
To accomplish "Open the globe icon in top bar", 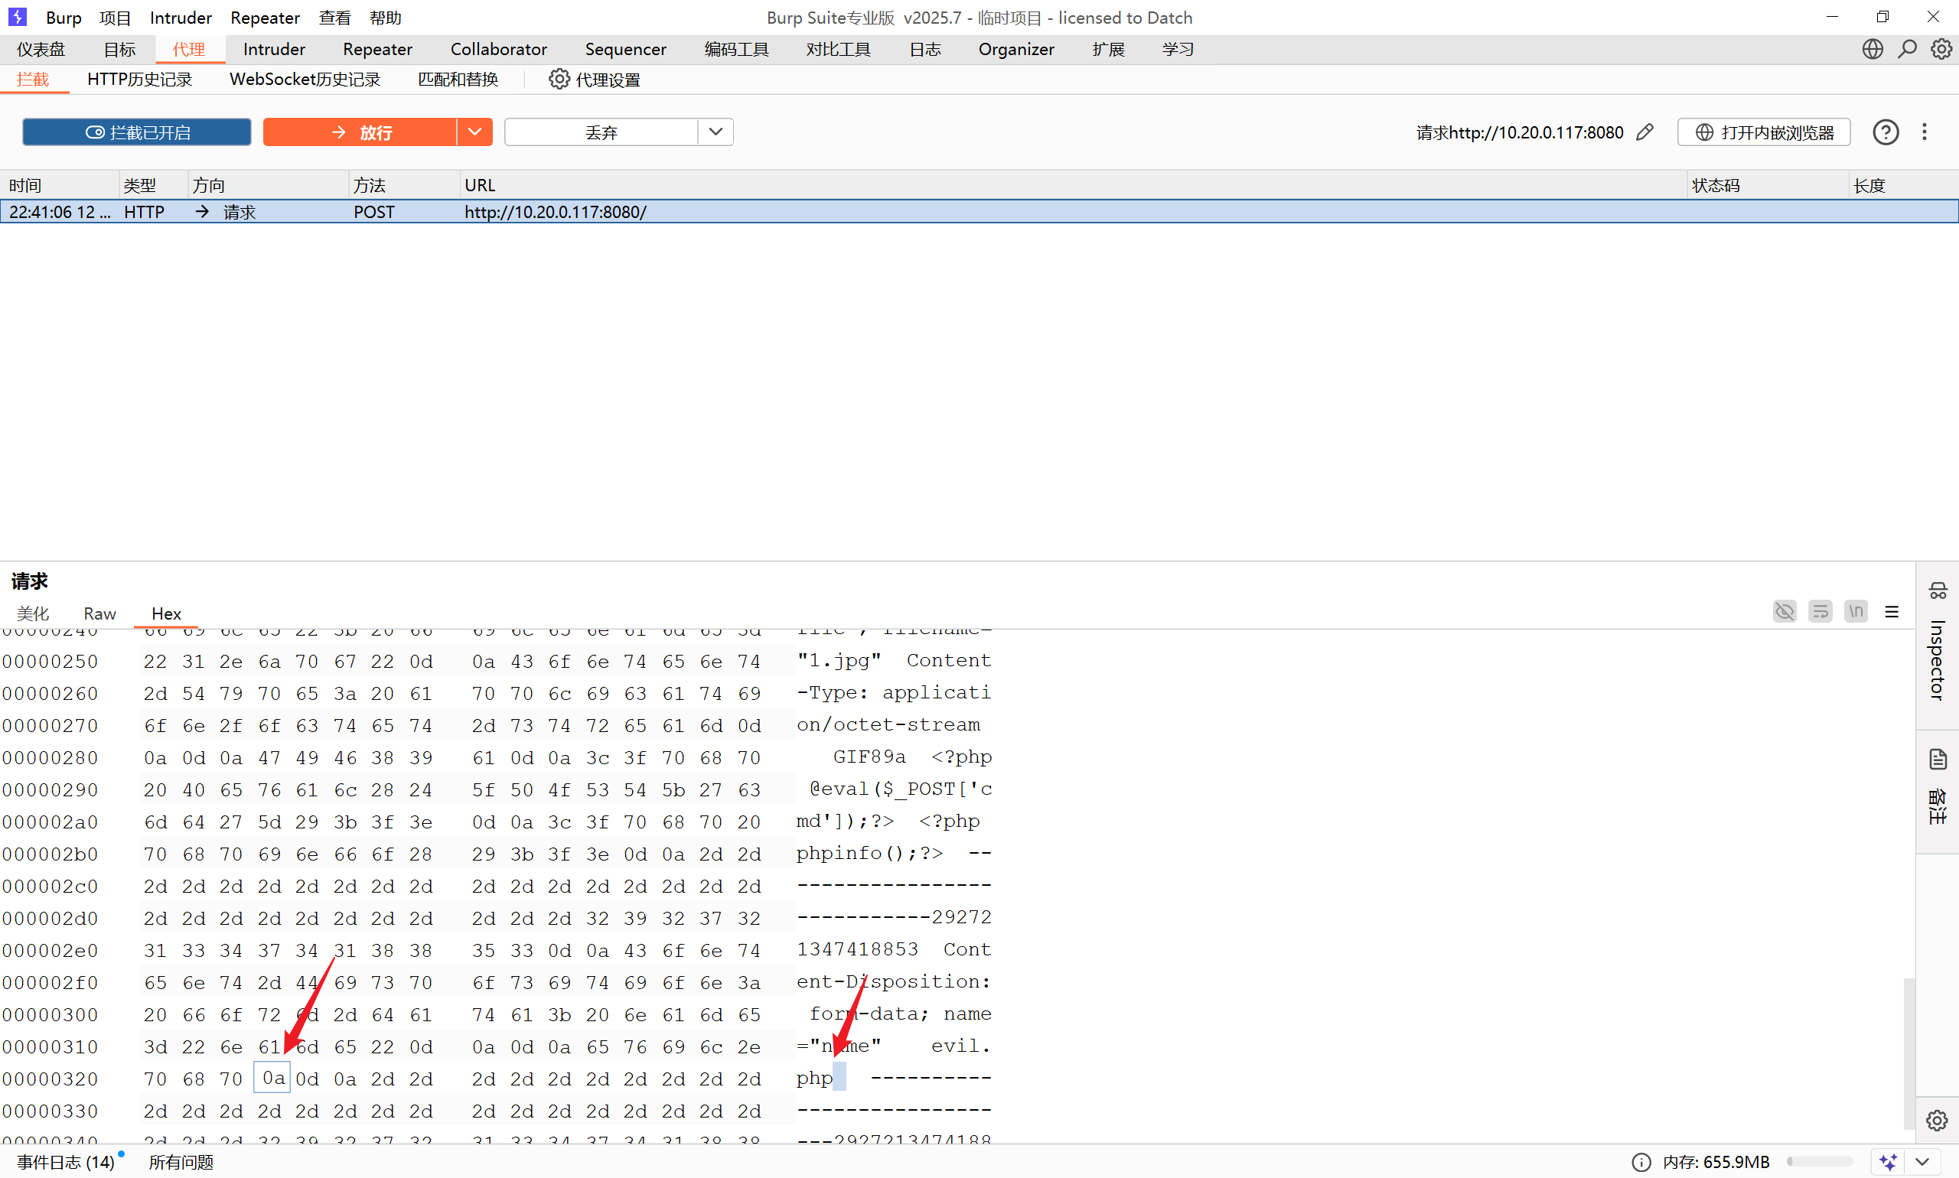I will tap(1872, 49).
